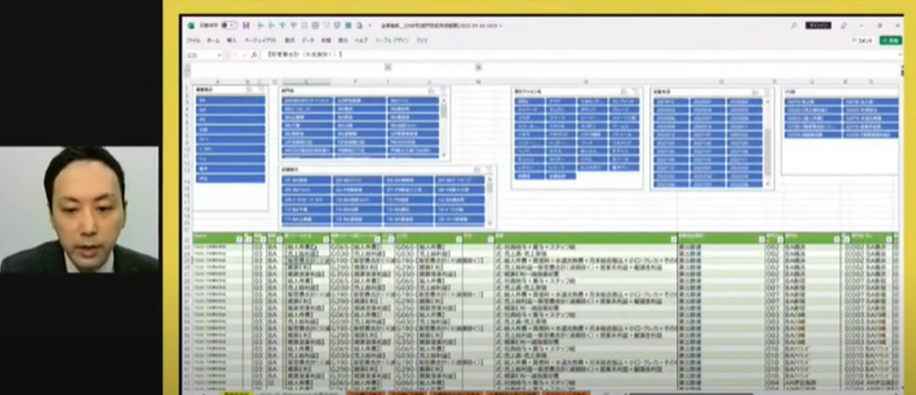Click the Comments button in ribbon
The height and width of the screenshot is (395, 916).
click(x=863, y=40)
